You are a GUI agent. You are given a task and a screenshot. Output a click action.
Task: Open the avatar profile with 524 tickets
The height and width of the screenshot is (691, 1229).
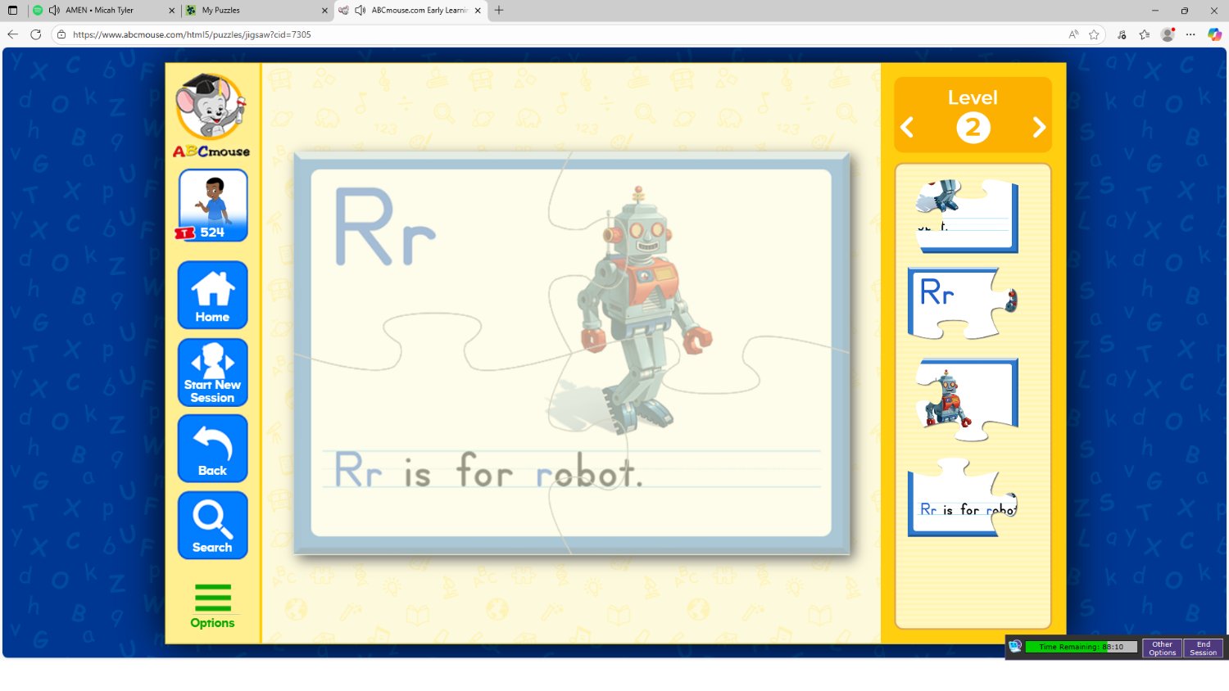pos(213,205)
